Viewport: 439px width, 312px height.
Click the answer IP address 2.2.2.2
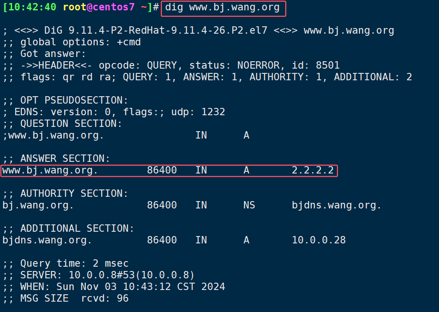tap(313, 170)
